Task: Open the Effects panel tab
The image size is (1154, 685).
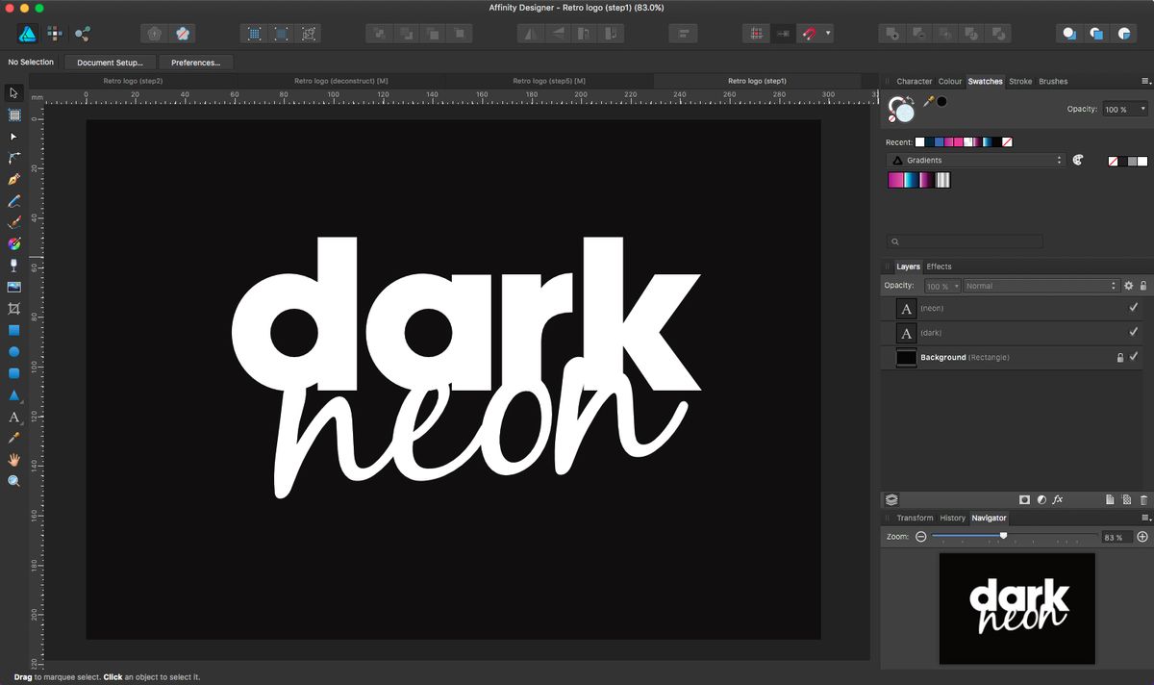Action: point(939,266)
